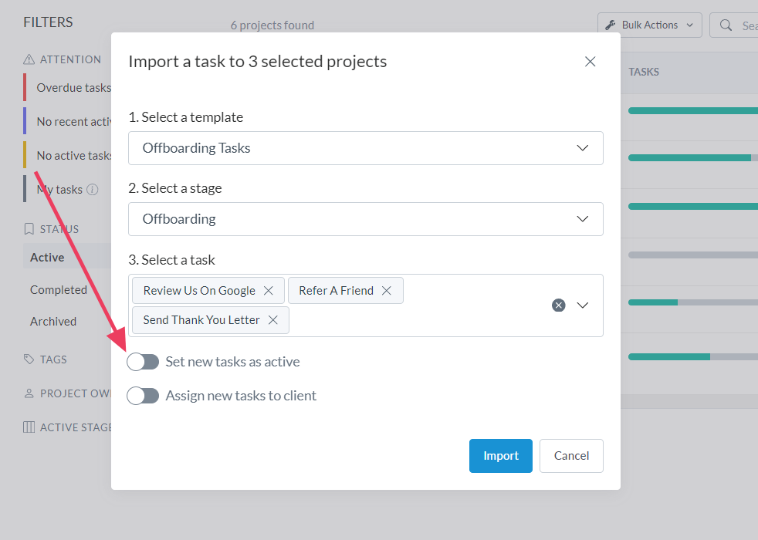
Task: Select the Completed status filter
Action: (x=59, y=290)
